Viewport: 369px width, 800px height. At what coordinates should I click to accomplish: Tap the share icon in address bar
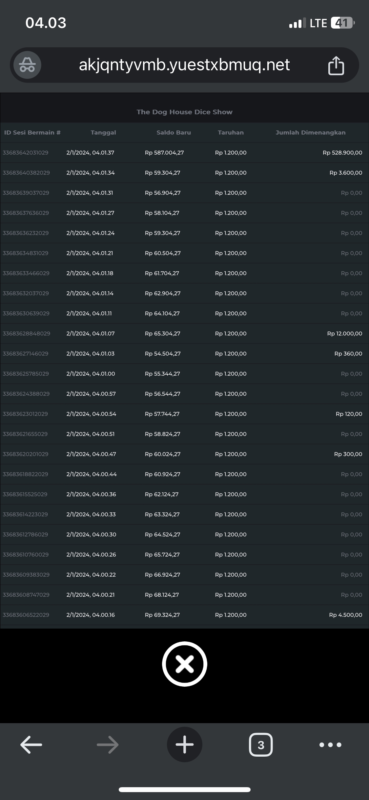coord(336,65)
